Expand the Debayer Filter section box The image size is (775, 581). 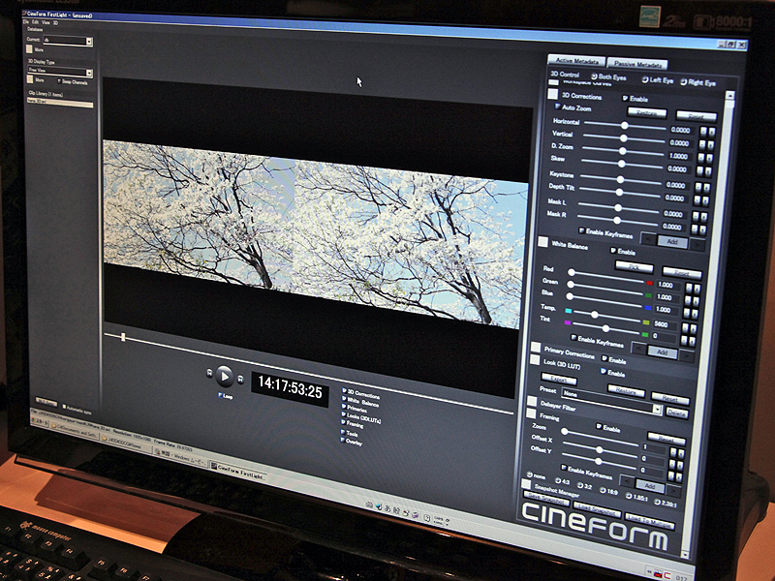[531, 401]
